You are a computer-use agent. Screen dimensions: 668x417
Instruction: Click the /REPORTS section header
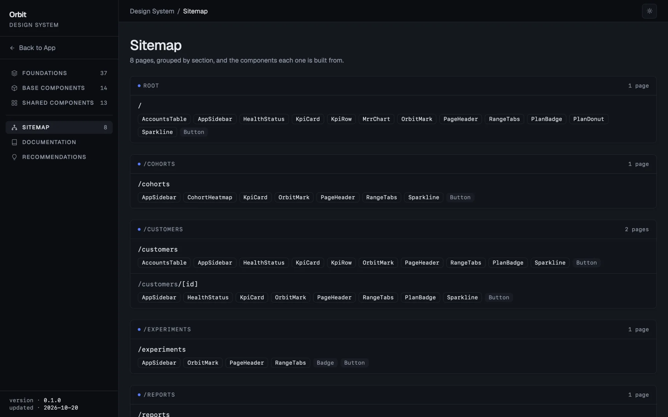pos(159,395)
